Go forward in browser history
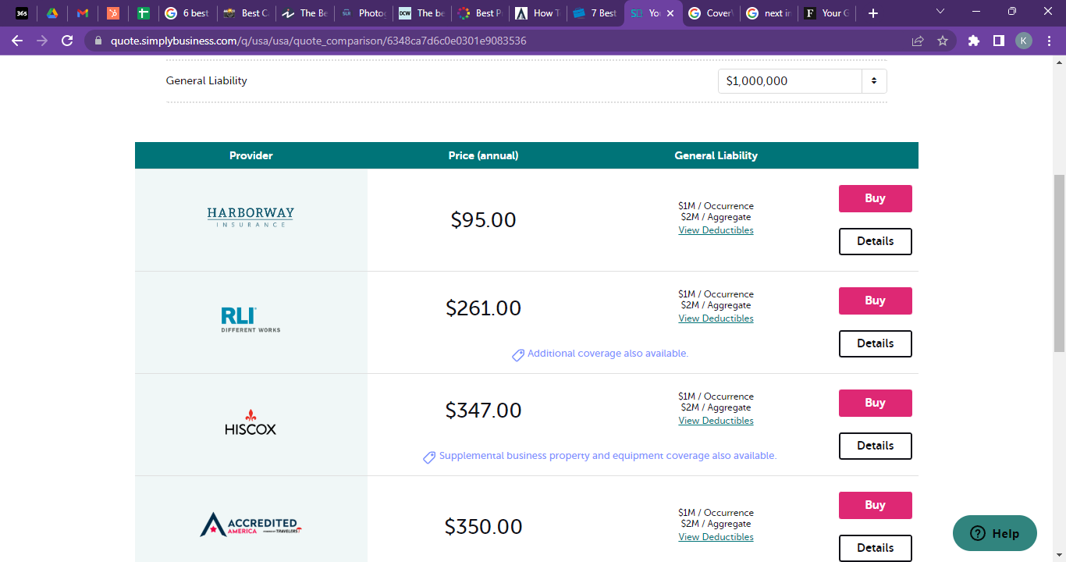Image resolution: width=1066 pixels, height=562 pixels. click(42, 41)
